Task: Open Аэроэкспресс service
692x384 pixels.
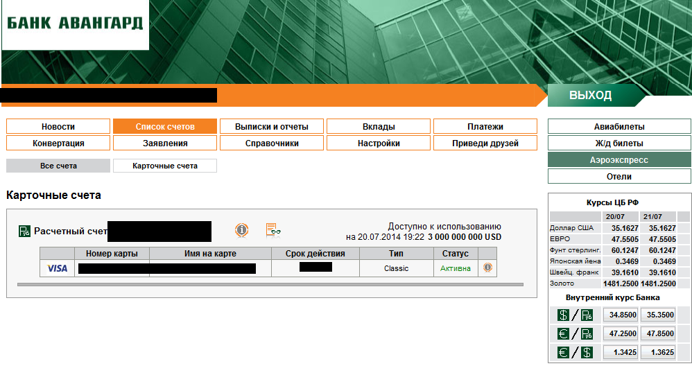Action: click(619, 160)
